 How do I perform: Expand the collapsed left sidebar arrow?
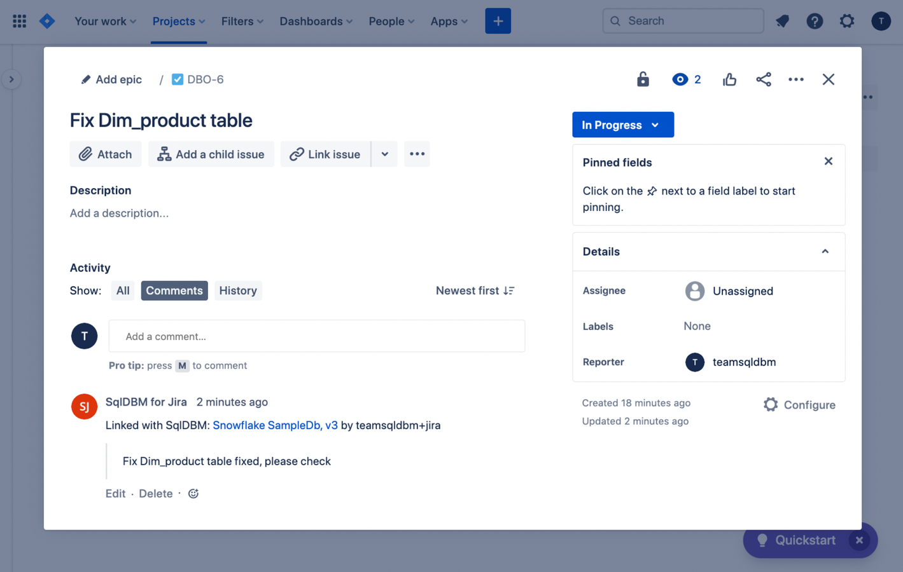(11, 79)
